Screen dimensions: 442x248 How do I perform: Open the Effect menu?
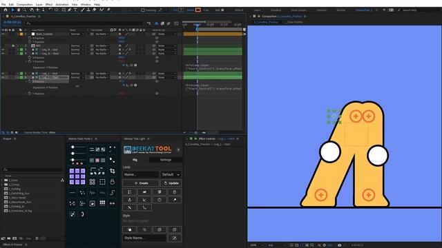click(x=49, y=5)
